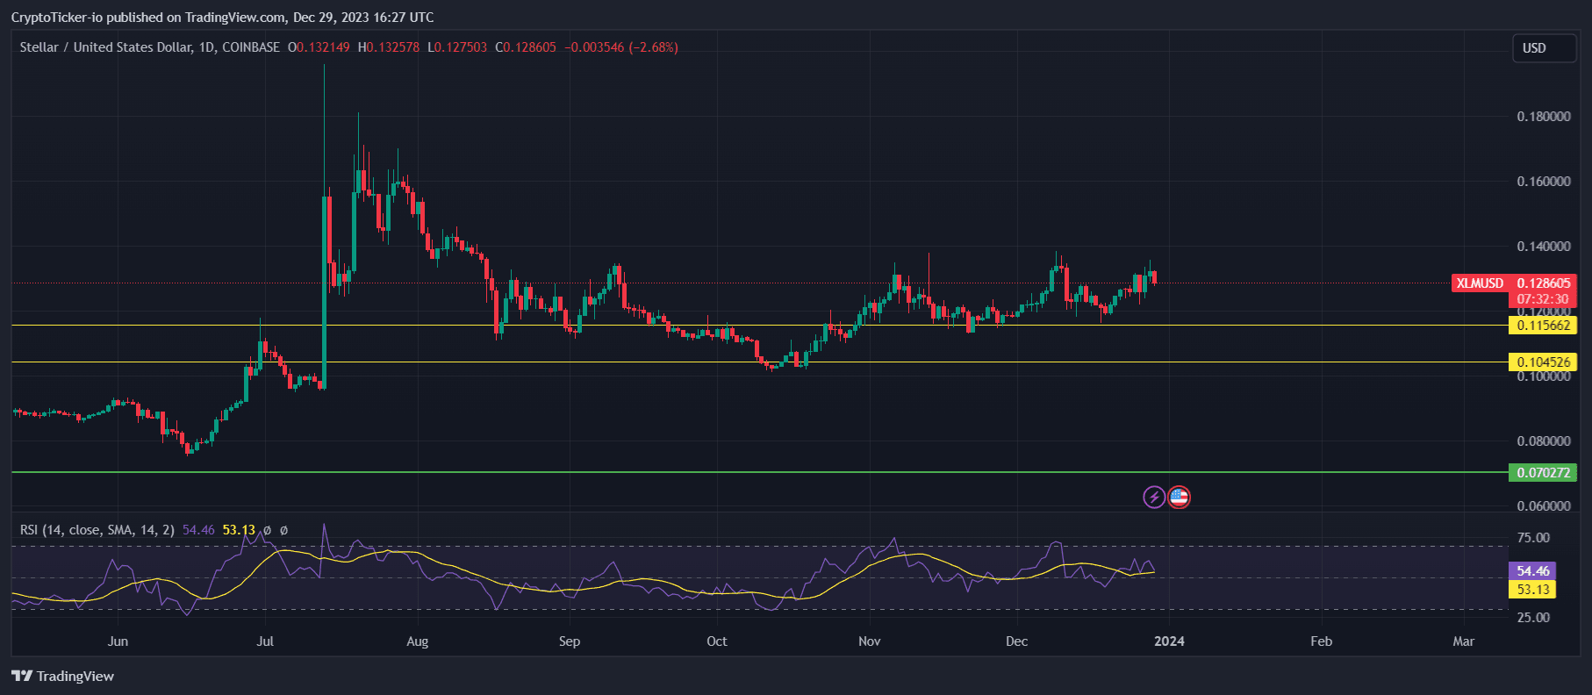
Task: Click the candle countdown timer 07:32:30
Action: pos(1543,299)
